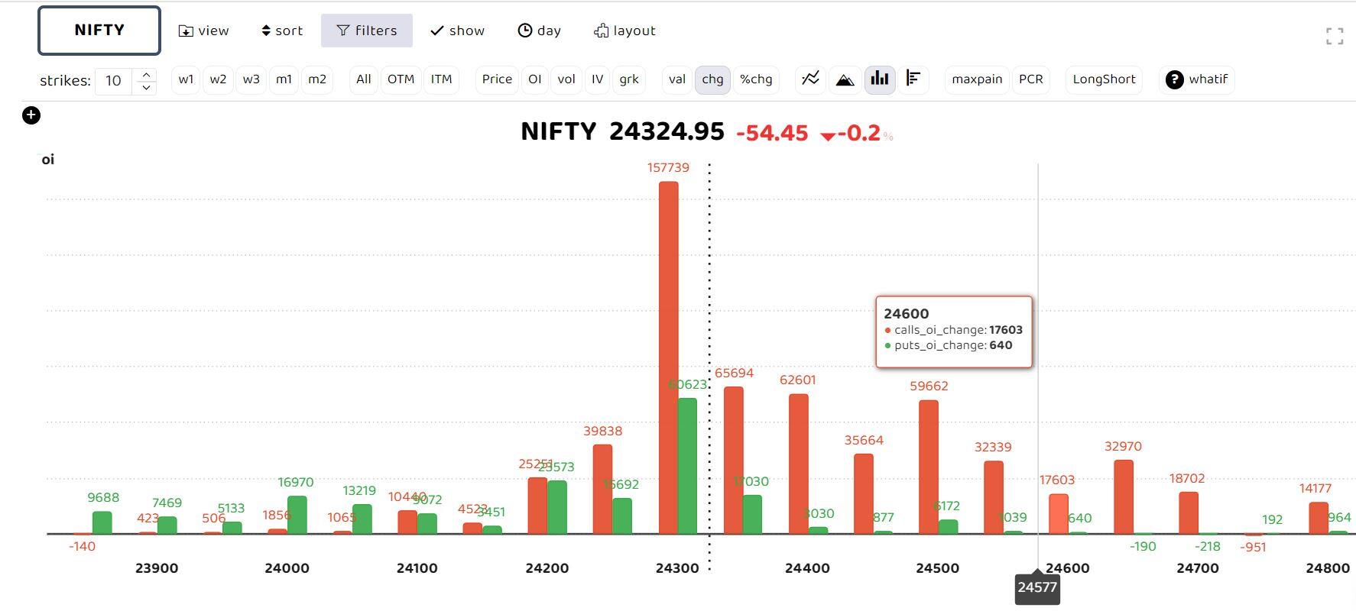Click the 17603 calls bar at 24600
1356x611 pixels.
coord(1059,514)
